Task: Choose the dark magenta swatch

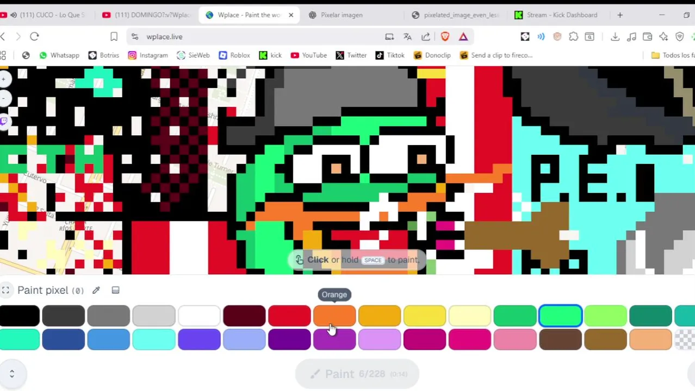Action: point(425,339)
